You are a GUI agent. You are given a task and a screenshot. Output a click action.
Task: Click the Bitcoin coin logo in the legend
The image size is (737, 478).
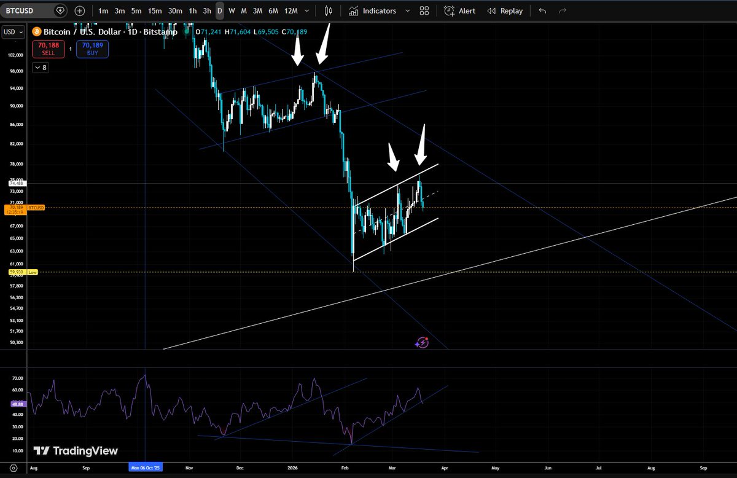36,31
